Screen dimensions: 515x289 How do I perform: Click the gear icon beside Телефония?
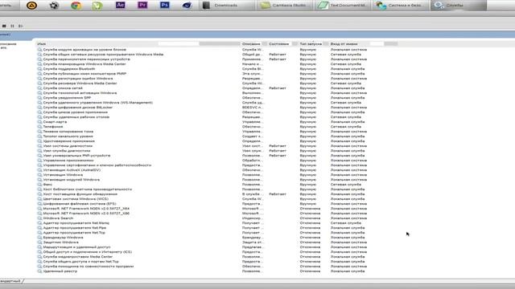39,127
